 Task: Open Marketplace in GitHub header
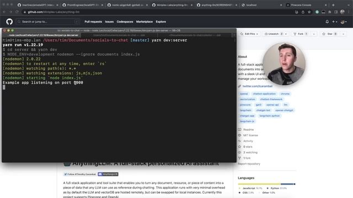pyautogui.click(x=145, y=22)
